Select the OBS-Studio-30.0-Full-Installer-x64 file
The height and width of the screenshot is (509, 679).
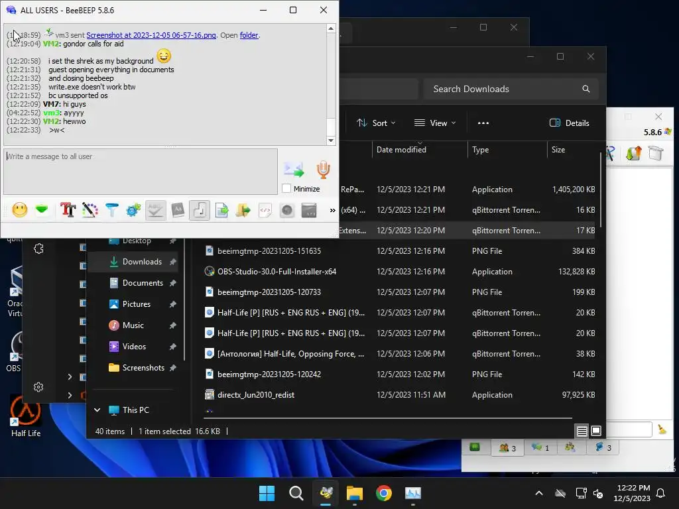point(399,271)
